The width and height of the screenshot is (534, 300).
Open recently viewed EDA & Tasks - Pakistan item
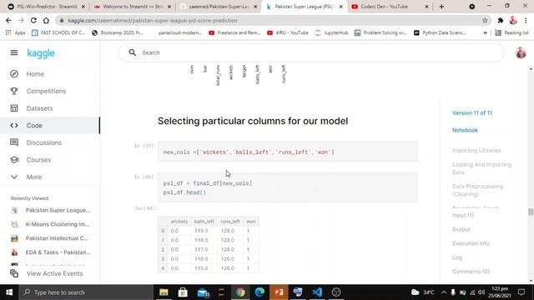(58, 252)
